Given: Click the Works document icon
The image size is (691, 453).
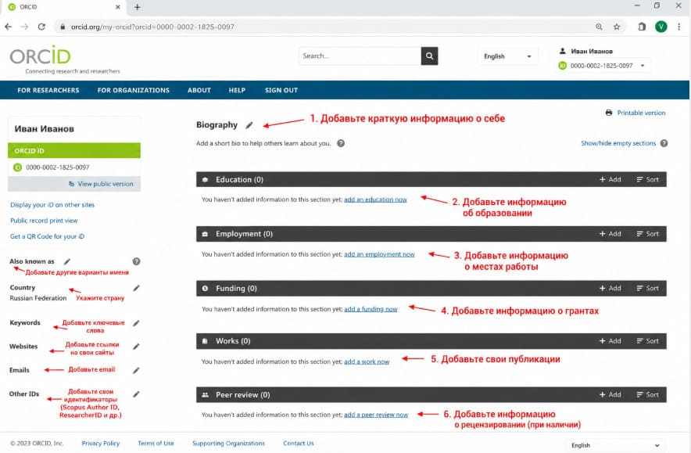Looking at the screenshot, I should 205,341.
